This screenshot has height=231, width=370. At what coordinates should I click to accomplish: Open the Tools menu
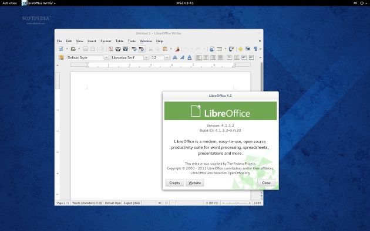pos(132,41)
